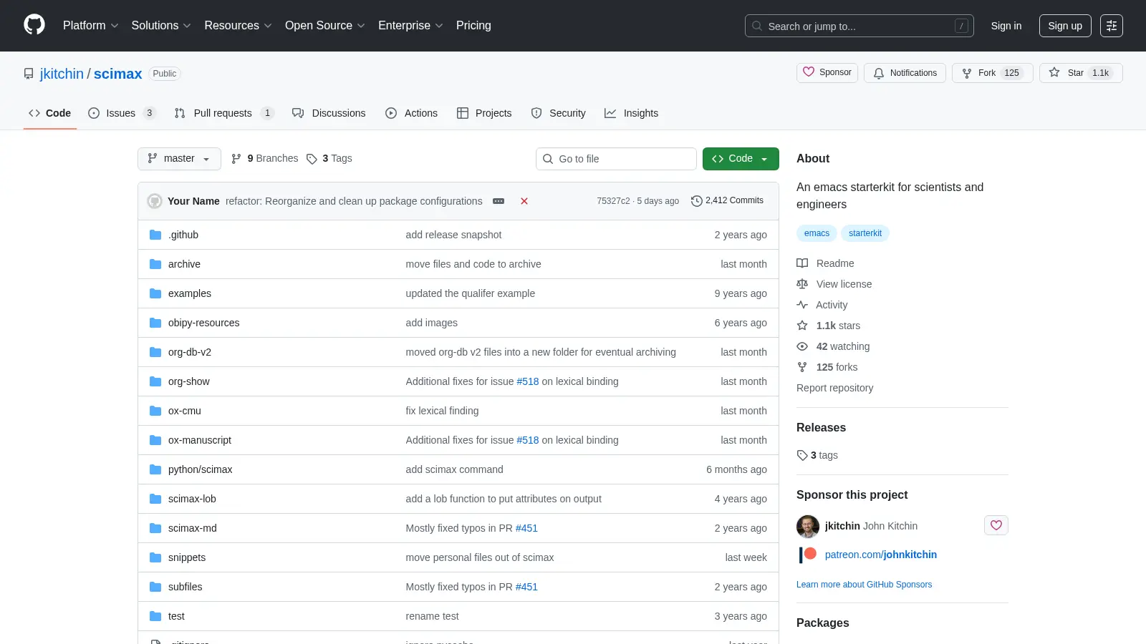The image size is (1146, 644).
Task: Focus the Search or jump to field
Action: point(860,26)
